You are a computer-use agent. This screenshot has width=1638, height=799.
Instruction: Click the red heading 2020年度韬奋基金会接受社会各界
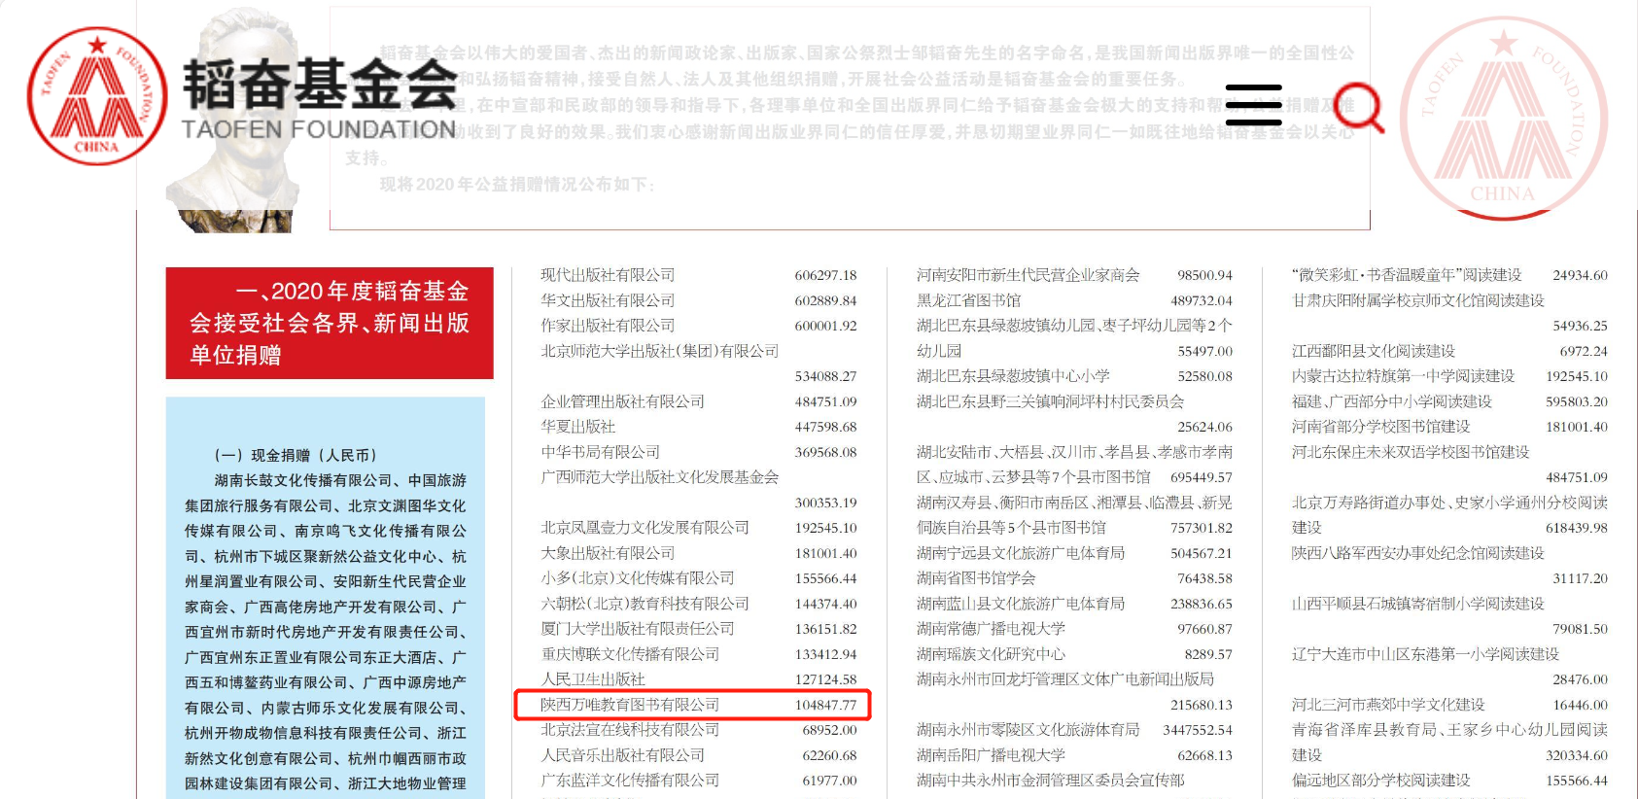click(x=330, y=323)
